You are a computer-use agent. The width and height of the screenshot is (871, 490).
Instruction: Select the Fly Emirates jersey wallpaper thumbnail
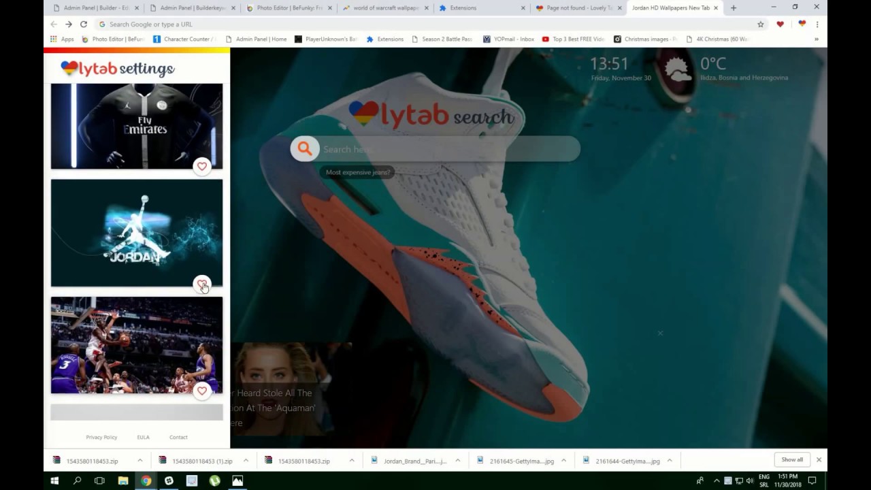pos(137,126)
